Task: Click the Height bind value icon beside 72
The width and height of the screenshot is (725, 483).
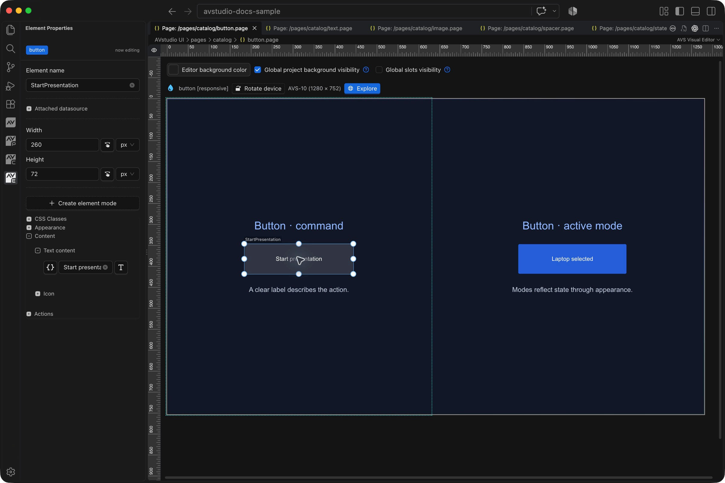Action: (x=107, y=174)
